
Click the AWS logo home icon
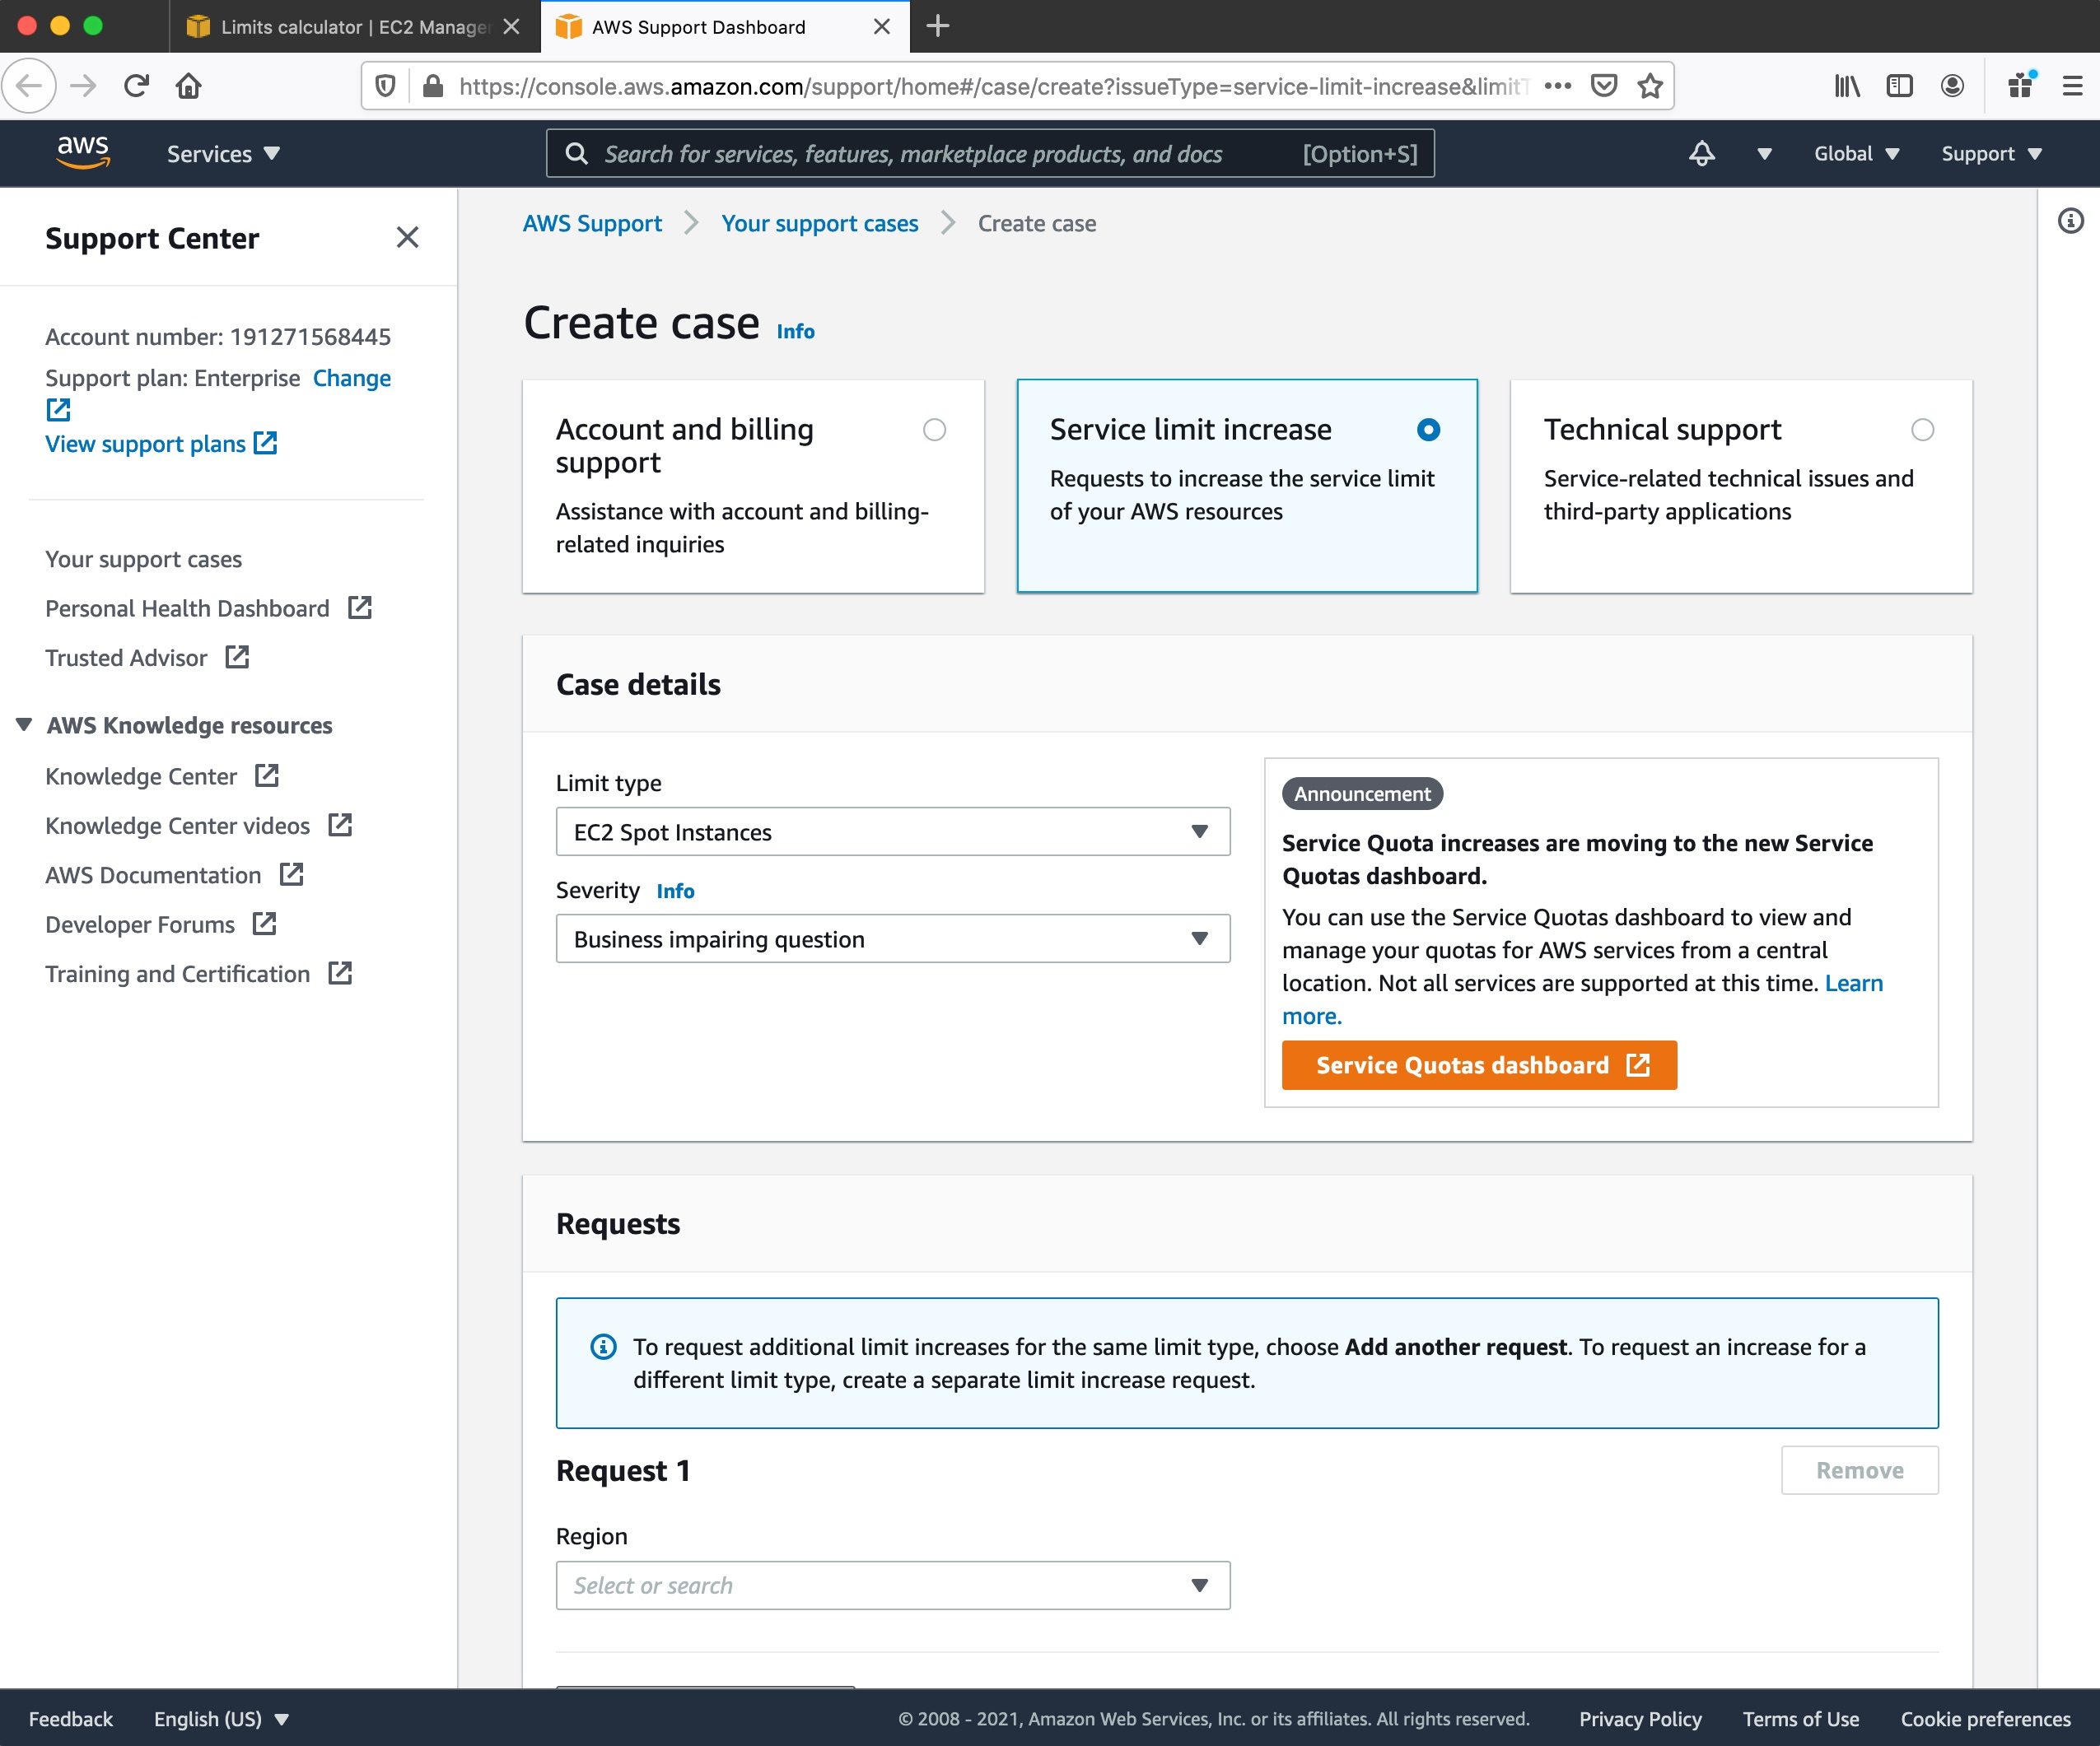83,153
